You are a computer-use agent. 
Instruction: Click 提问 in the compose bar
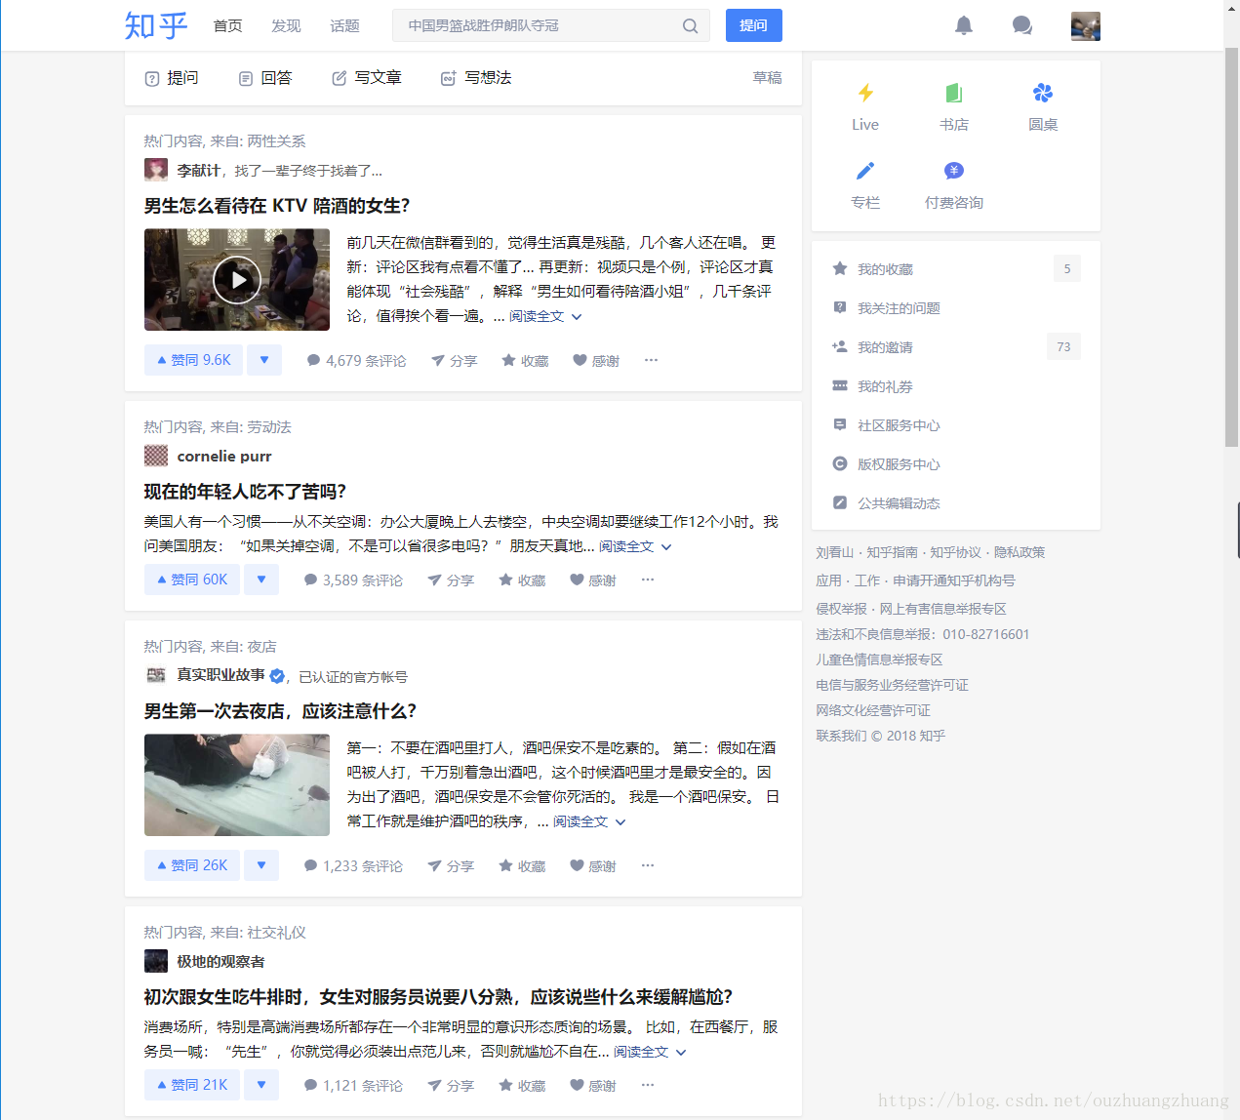tap(172, 78)
